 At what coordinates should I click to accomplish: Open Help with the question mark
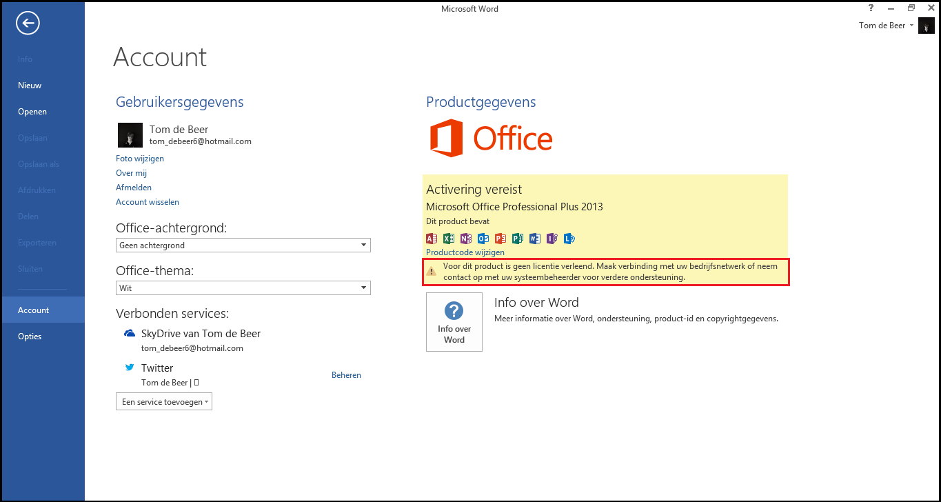(872, 7)
